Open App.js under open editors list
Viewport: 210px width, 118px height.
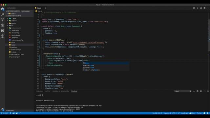click(13, 13)
